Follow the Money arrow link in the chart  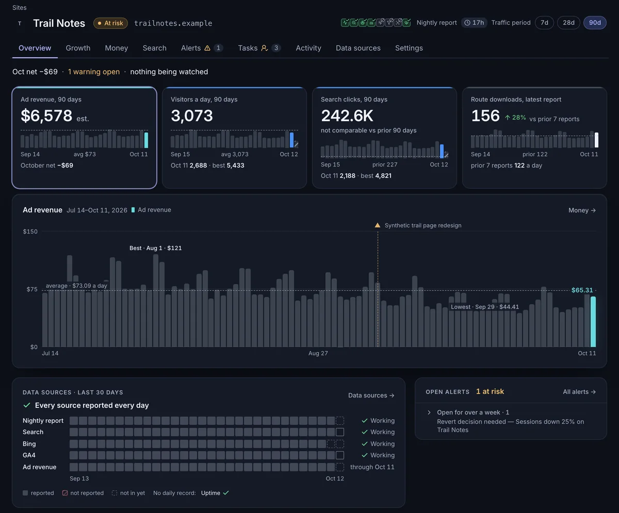[x=582, y=210]
